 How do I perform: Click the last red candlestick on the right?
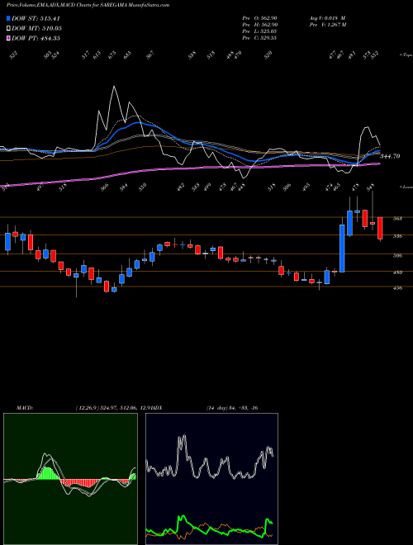click(380, 228)
